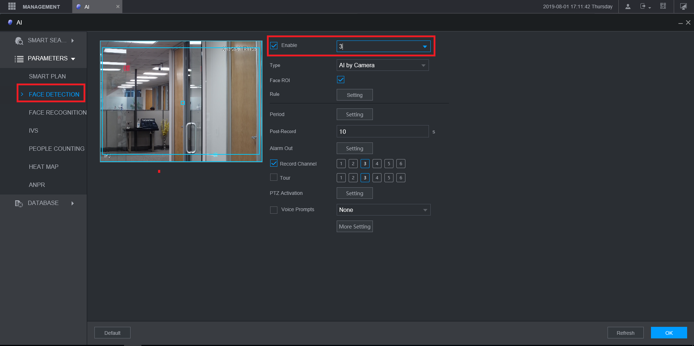
Task: Enable the Voice Prompts checkbox
Action: pyautogui.click(x=274, y=210)
